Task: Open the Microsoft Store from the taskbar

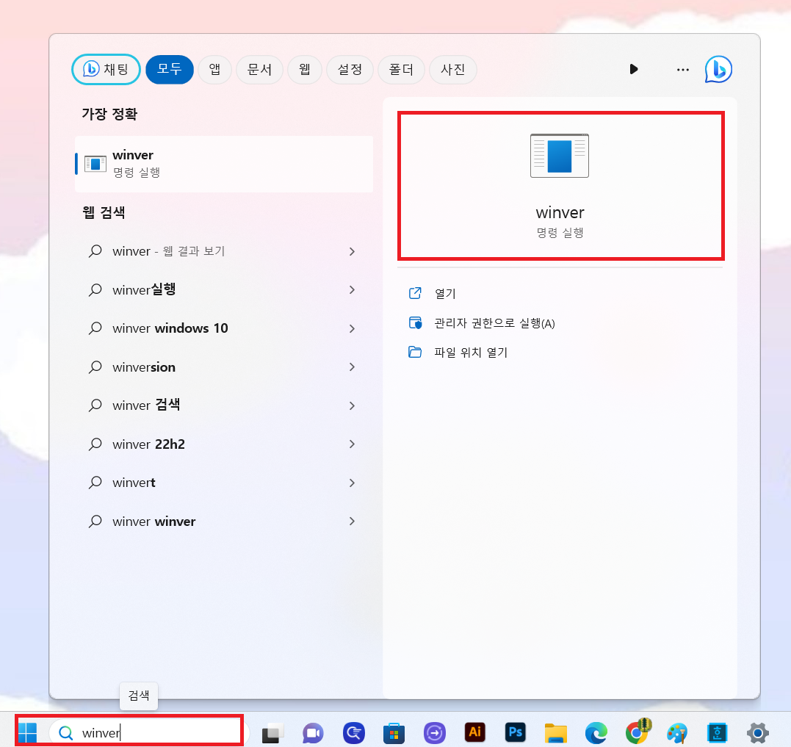Action: coord(394,732)
